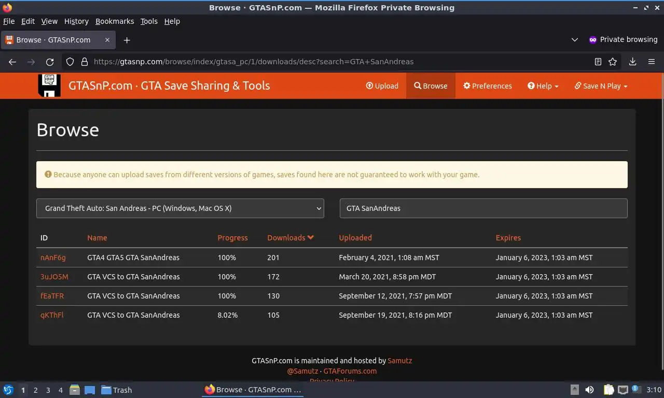Viewport: 664px width, 398px height.
Task: Click the 8.02% progress value
Action: tap(228, 315)
